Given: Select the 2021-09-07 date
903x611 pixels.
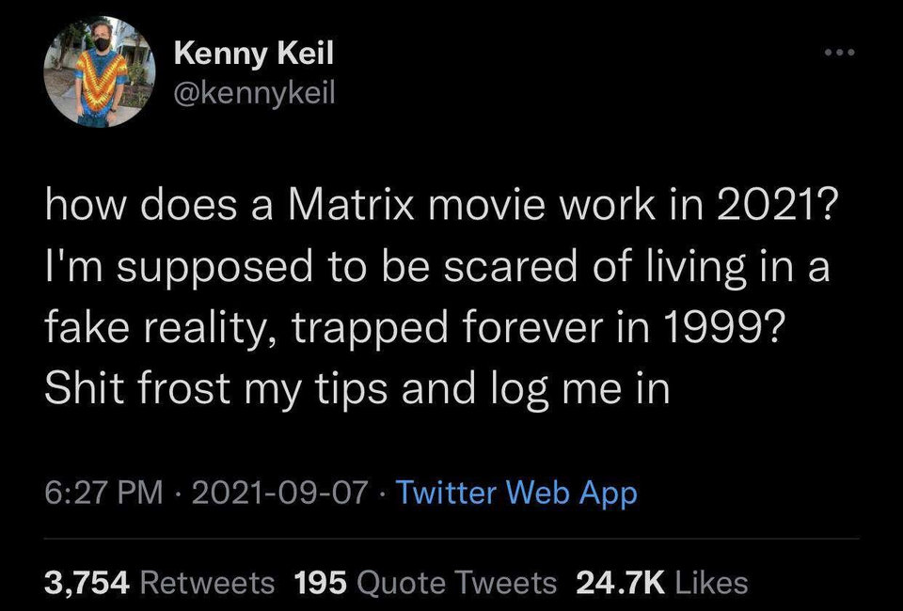Looking at the screenshot, I should [279, 493].
